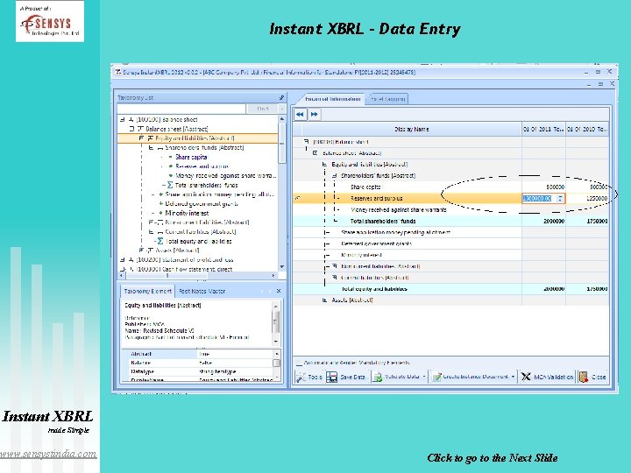Open the dropdown arrow beside Find button
631x473 pixels.
coord(282,109)
